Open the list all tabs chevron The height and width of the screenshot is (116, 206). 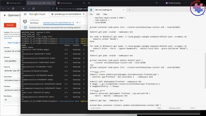tap(156, 3)
